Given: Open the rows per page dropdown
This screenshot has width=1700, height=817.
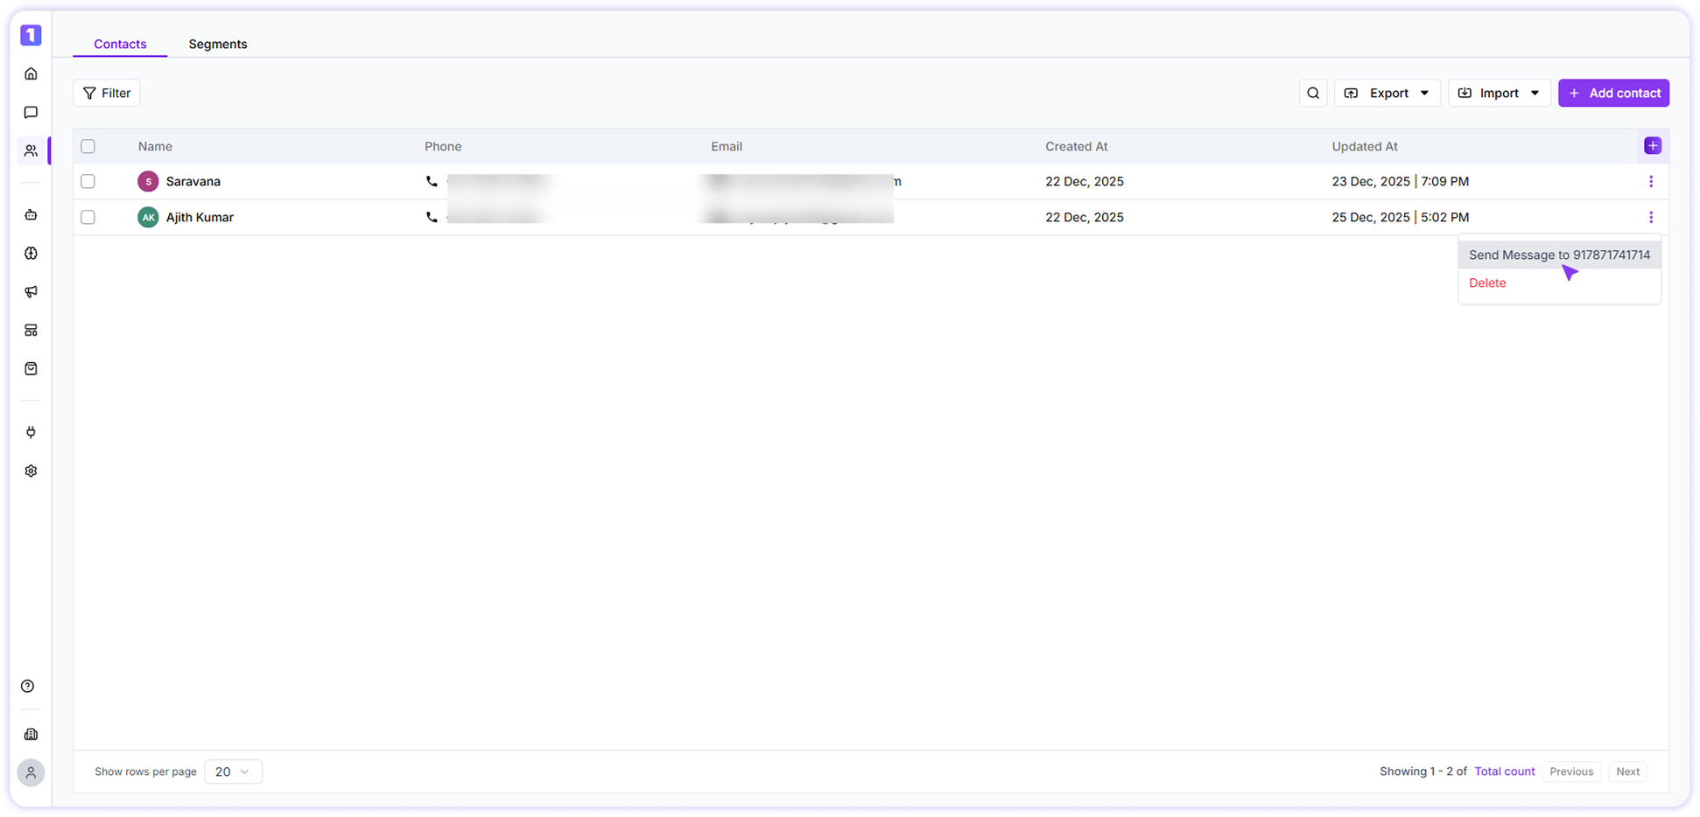Looking at the screenshot, I should pos(233,772).
